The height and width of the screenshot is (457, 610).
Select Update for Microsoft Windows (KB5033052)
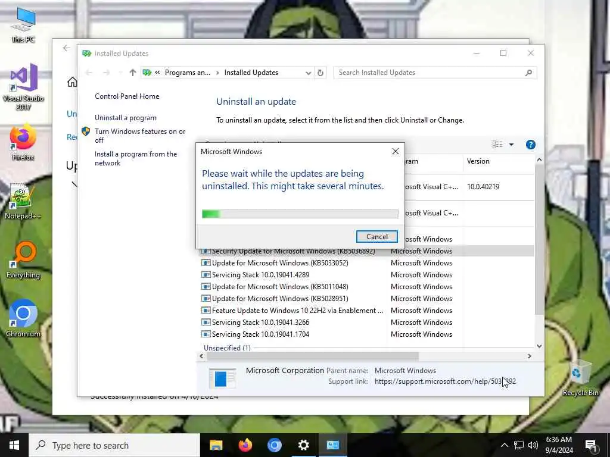[367, 263]
